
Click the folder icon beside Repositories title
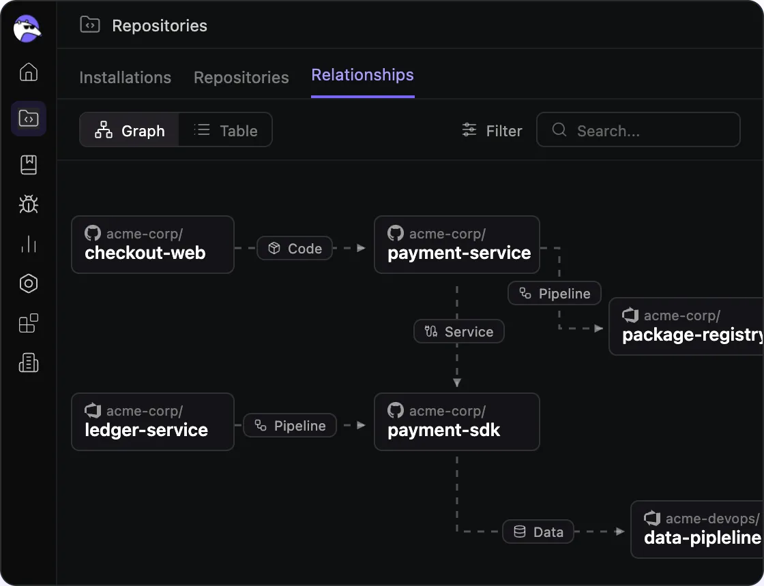[90, 25]
